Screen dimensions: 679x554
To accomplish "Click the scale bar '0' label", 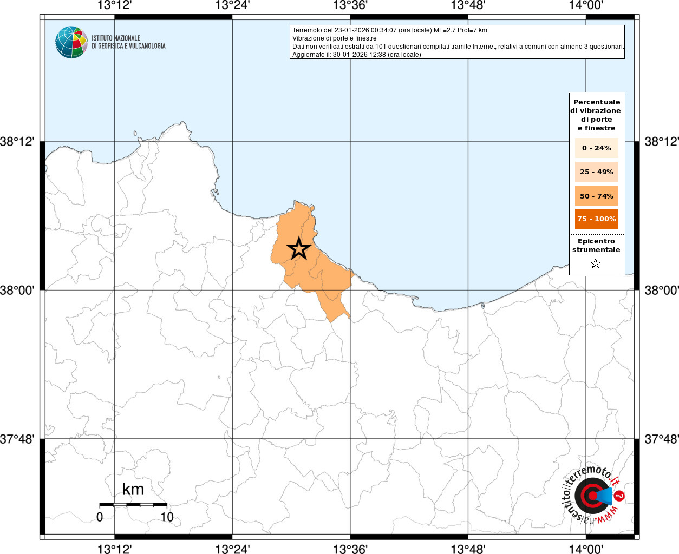I will tap(100, 517).
